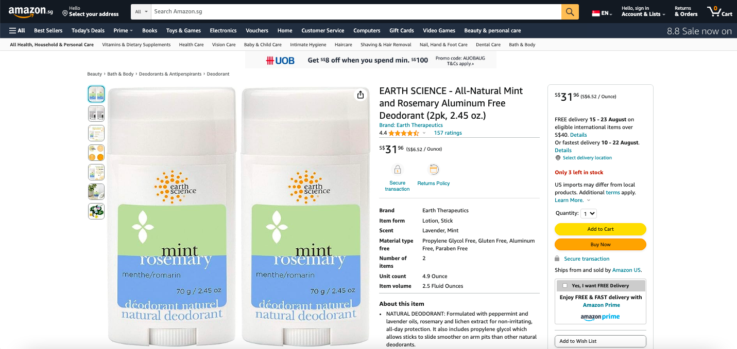The width and height of the screenshot is (737, 349).
Task: Open Amazon US seller link
Action: (626, 270)
